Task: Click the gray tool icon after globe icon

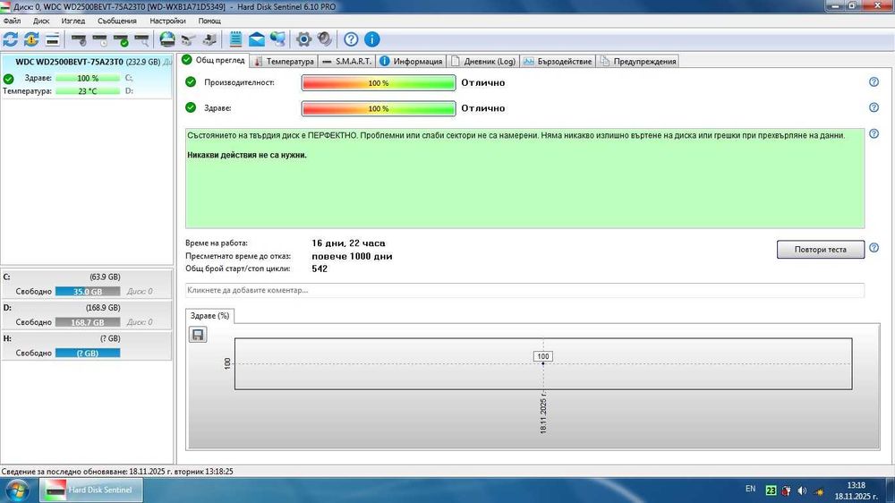Action: pos(188,39)
